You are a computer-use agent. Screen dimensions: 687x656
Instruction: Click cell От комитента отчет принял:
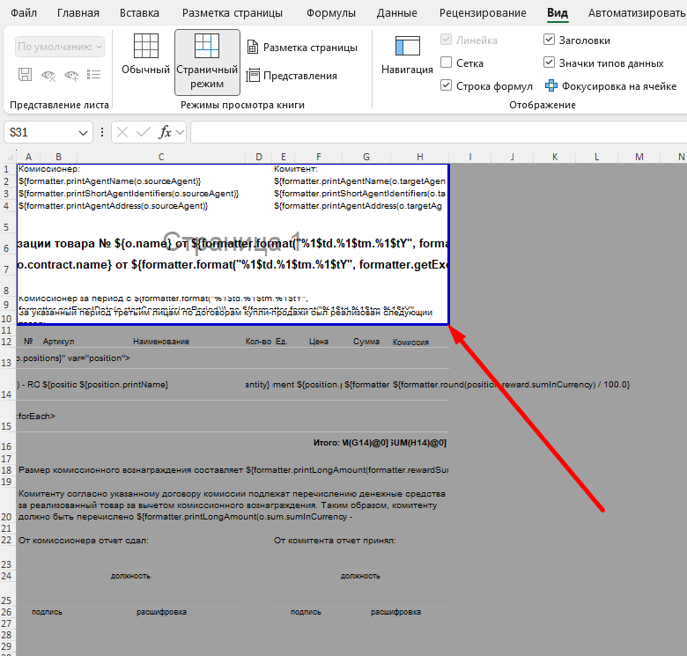pyautogui.click(x=335, y=541)
